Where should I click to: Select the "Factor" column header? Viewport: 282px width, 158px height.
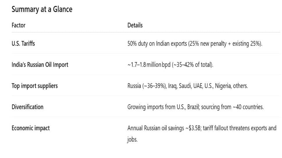18,25
